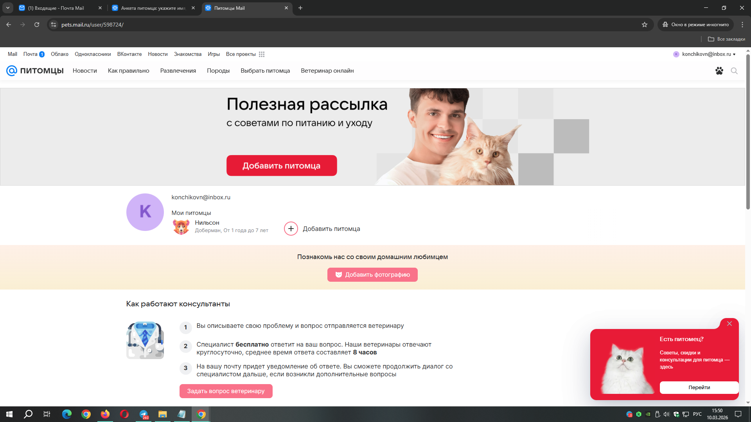Select the Породы menu item
Image resolution: width=751 pixels, height=422 pixels.
(218, 71)
